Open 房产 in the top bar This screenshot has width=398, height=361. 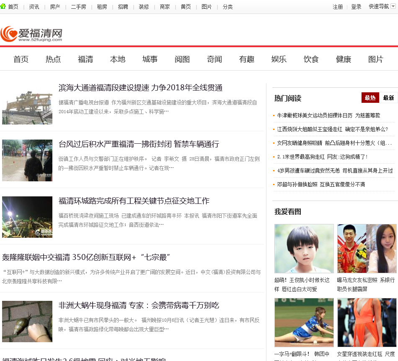pyautogui.click(x=55, y=7)
